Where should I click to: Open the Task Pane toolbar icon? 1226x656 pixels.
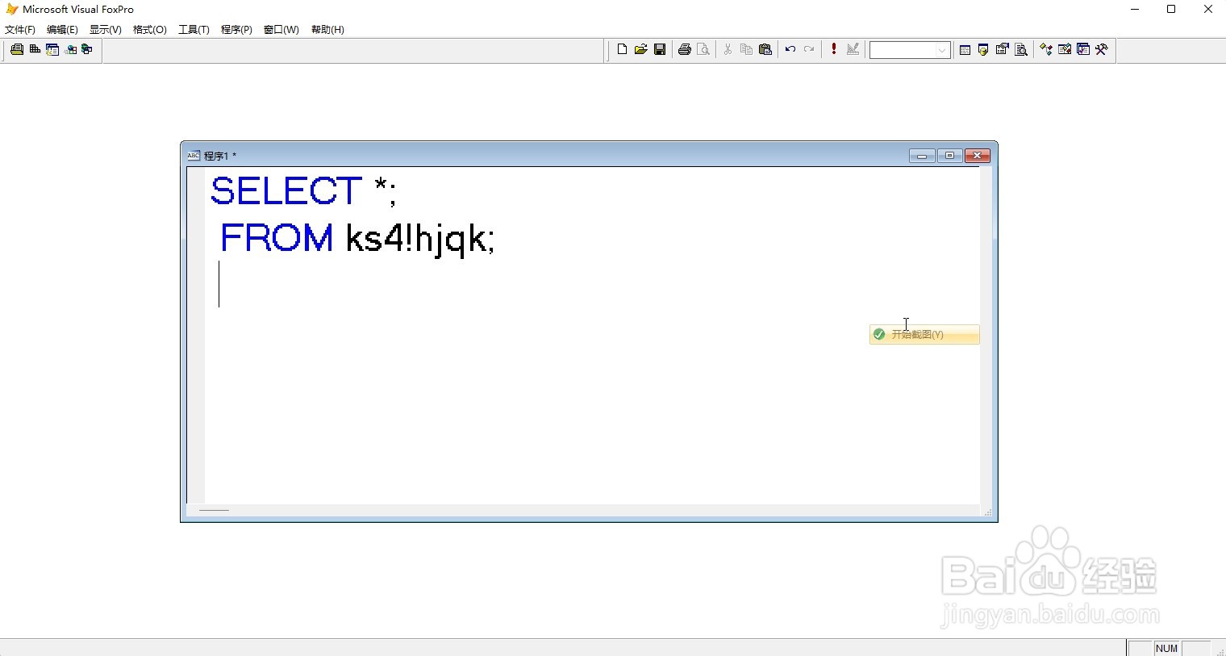point(1083,50)
